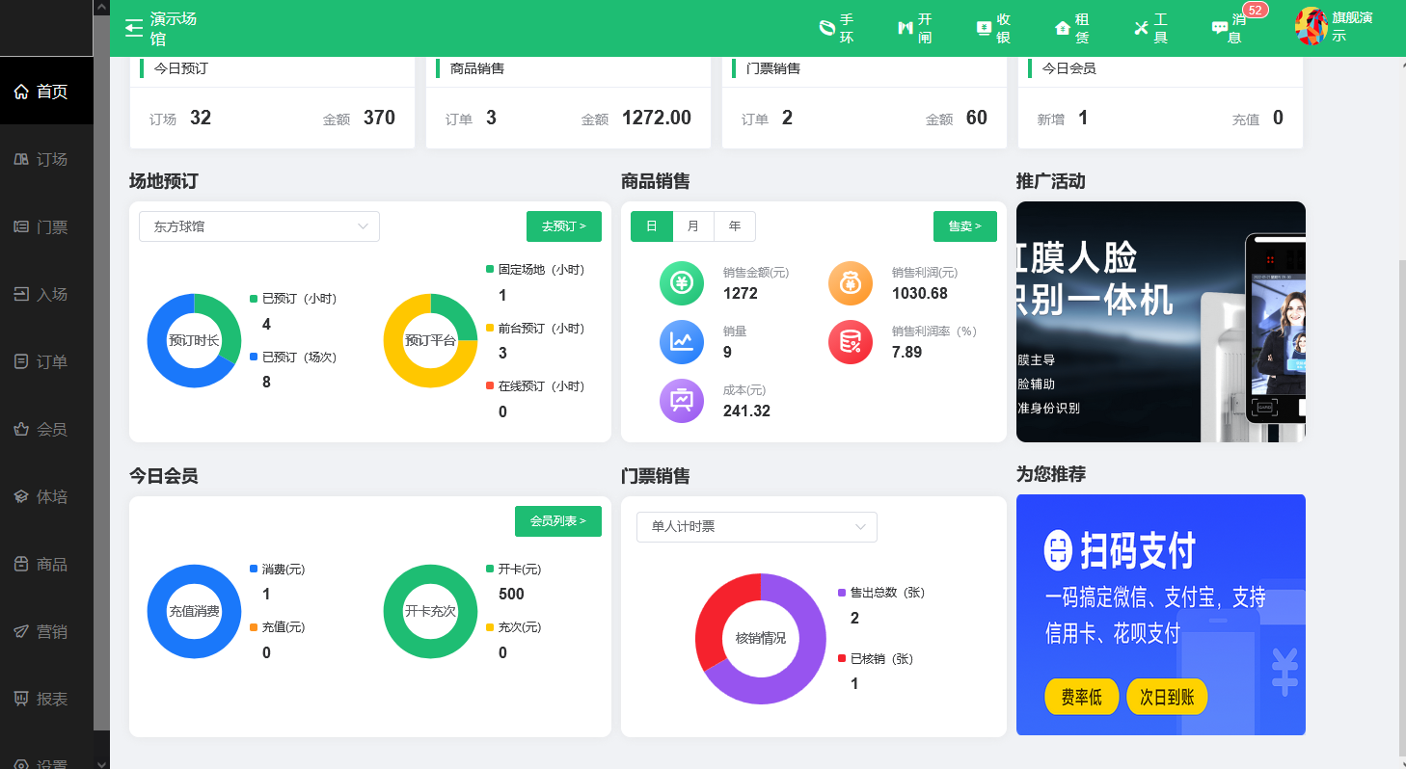Image resolution: width=1406 pixels, height=769 pixels.
Task: Open the 单人计时票 ticket type dropdown
Action: click(x=756, y=527)
